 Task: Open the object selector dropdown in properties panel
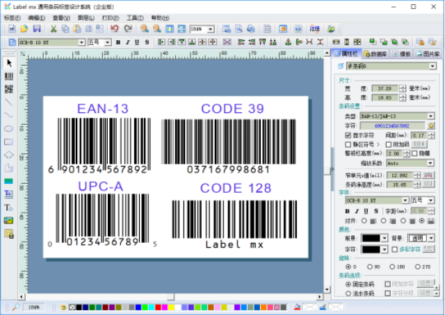(x=432, y=66)
